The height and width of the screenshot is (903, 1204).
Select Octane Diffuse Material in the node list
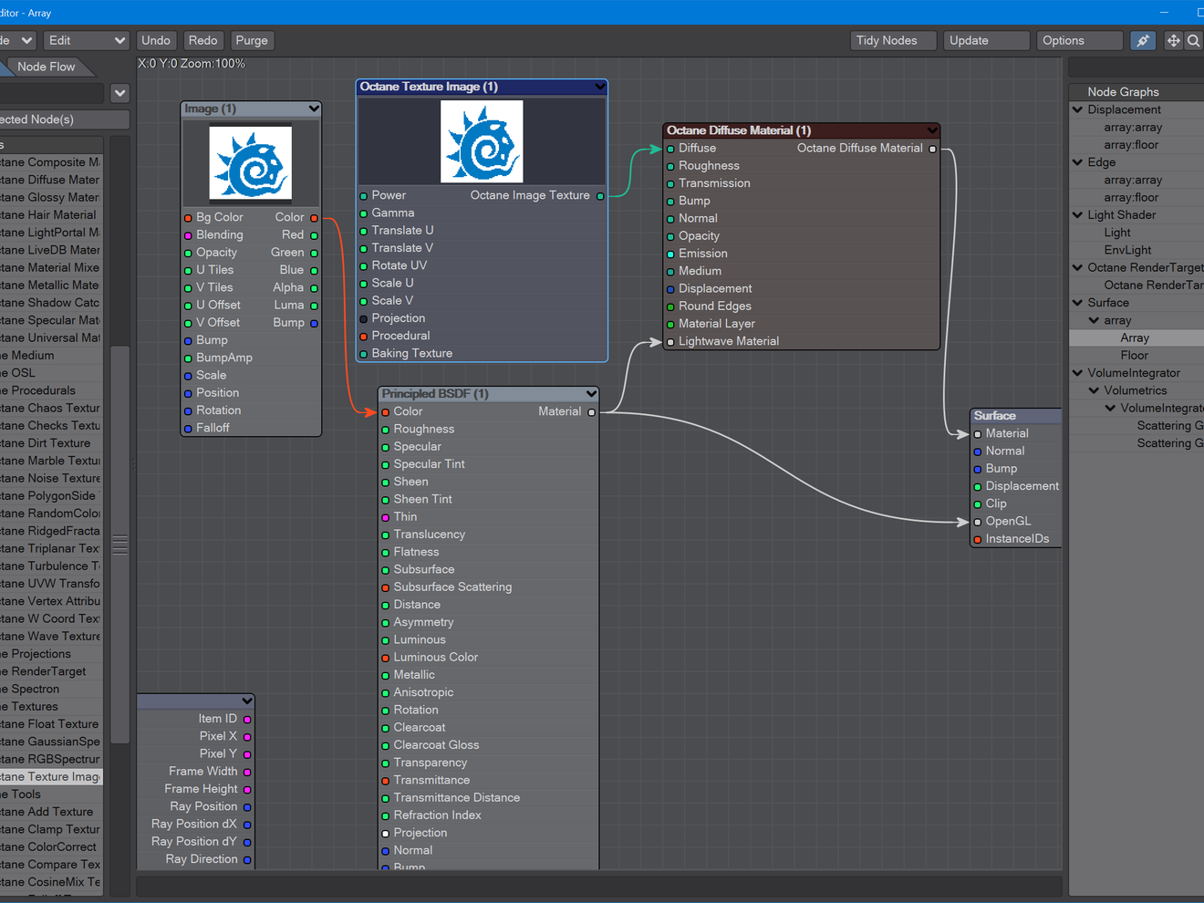51,180
